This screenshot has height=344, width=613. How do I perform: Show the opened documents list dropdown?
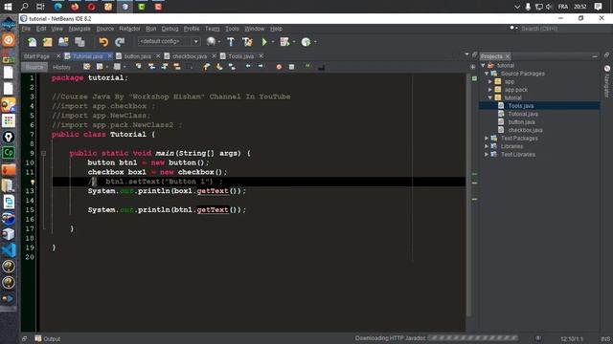click(466, 54)
